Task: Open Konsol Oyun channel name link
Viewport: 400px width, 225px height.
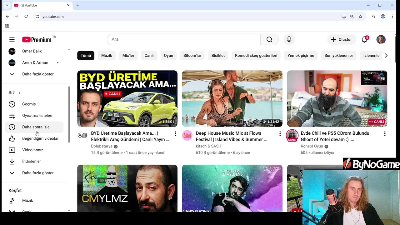Action: [312, 146]
